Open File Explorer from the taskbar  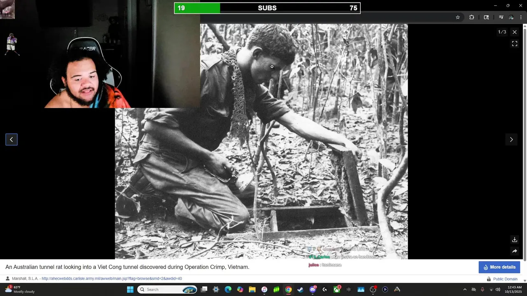tap(252, 289)
